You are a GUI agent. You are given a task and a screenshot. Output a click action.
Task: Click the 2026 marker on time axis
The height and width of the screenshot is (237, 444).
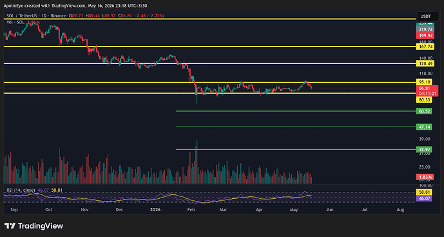tap(155, 210)
